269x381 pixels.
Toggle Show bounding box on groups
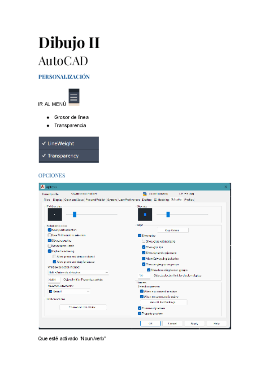[149, 270]
